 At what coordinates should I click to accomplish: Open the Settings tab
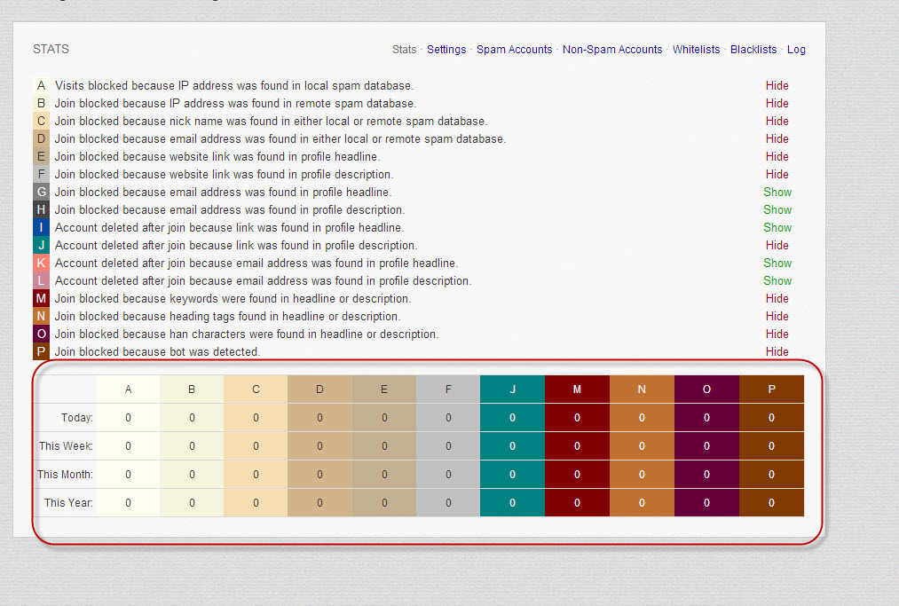(446, 50)
